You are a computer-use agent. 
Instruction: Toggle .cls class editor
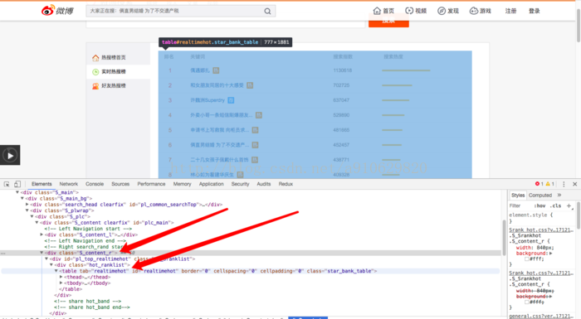click(x=555, y=205)
